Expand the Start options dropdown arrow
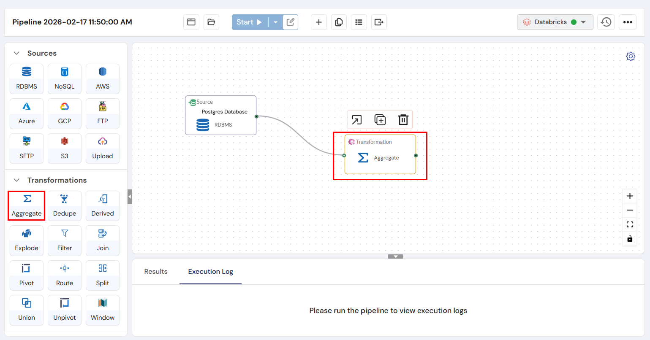This screenshot has width=650, height=340. [x=275, y=22]
